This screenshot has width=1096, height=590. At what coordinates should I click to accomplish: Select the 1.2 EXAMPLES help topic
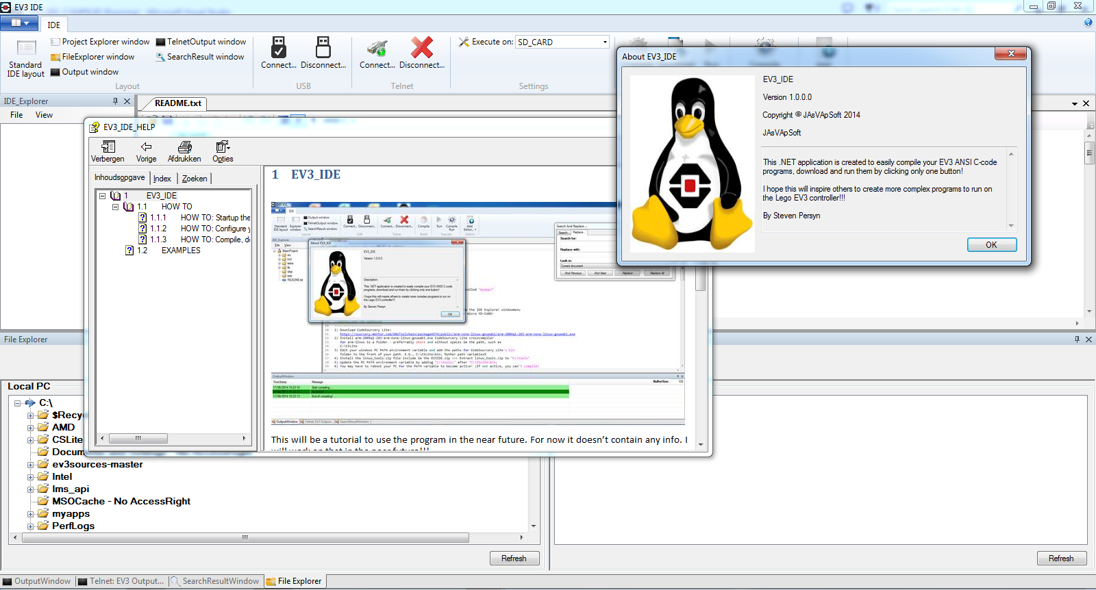coord(181,251)
